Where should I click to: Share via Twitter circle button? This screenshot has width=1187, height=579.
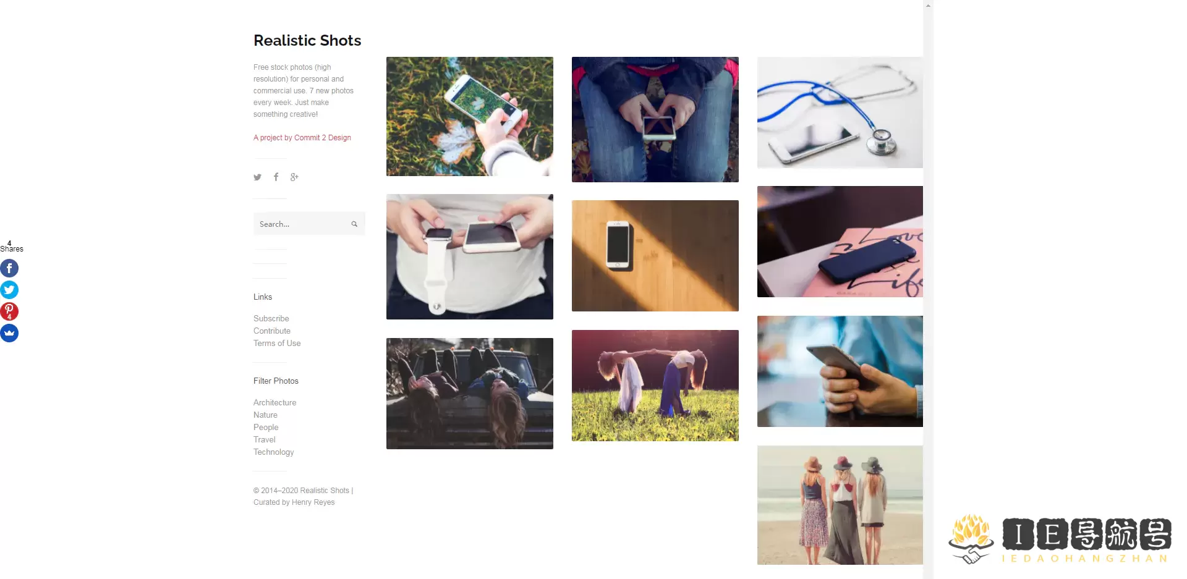(x=9, y=290)
